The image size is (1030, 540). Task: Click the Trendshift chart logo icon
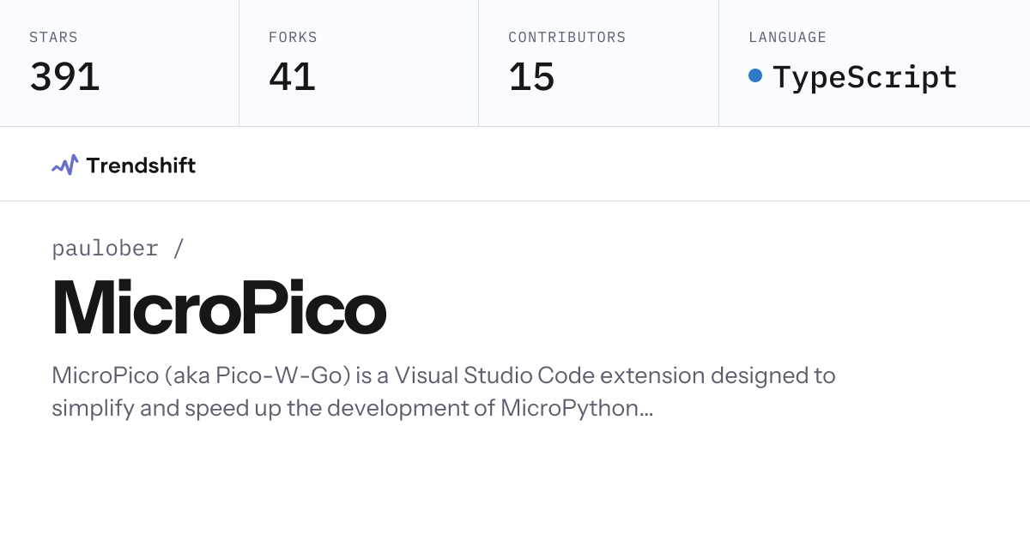pyautogui.click(x=65, y=165)
